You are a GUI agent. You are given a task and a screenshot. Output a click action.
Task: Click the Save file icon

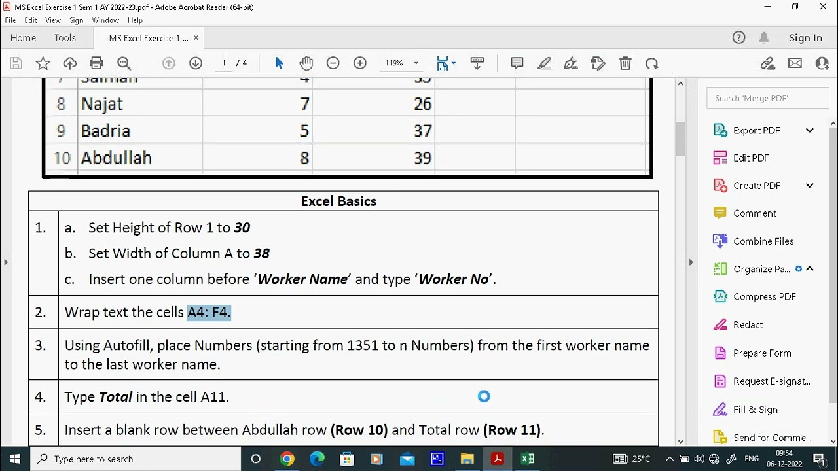16,63
